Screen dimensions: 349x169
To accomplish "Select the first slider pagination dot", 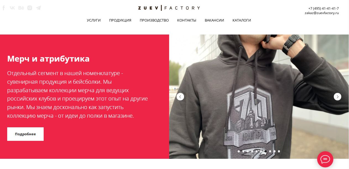I will point(239,151).
